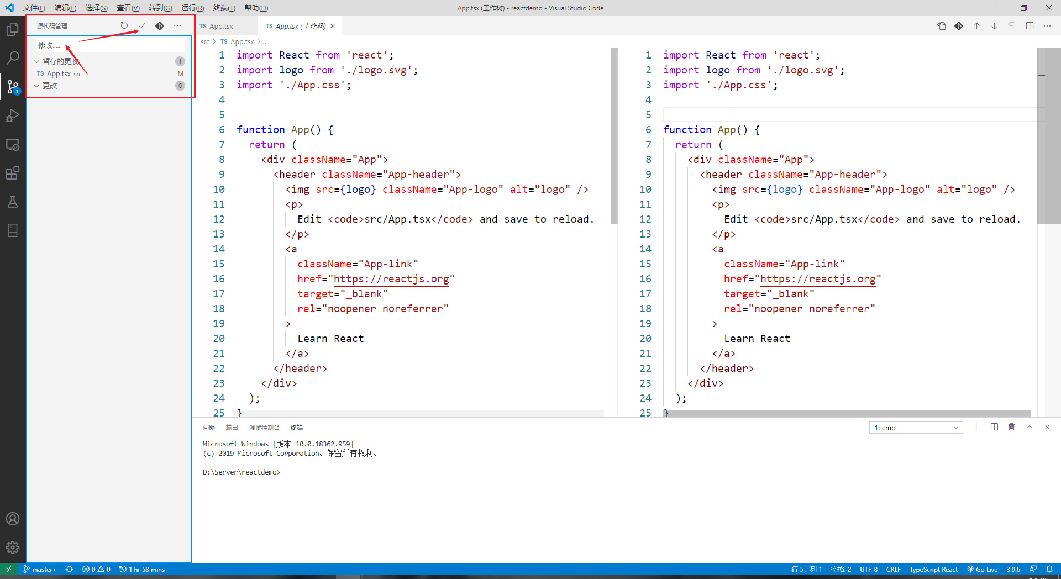Open the Run and Debug view
The width and height of the screenshot is (1061, 579).
click(13, 115)
